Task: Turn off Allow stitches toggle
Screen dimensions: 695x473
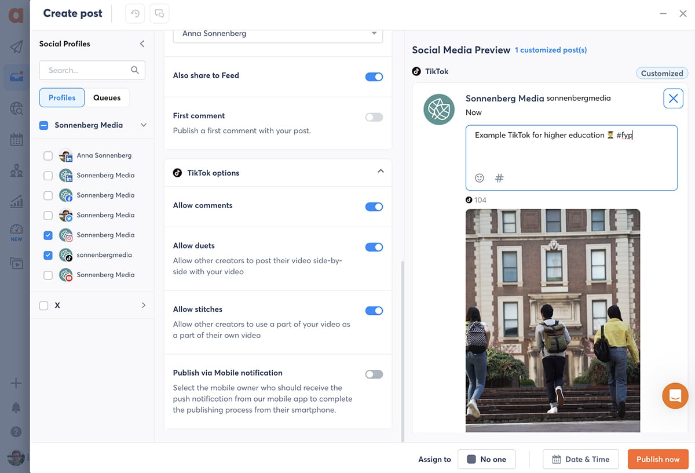Action: (374, 311)
